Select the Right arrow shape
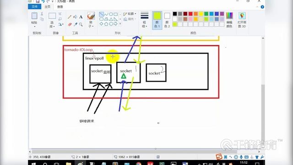Screen dimensions: 293x165 (116, 24)
